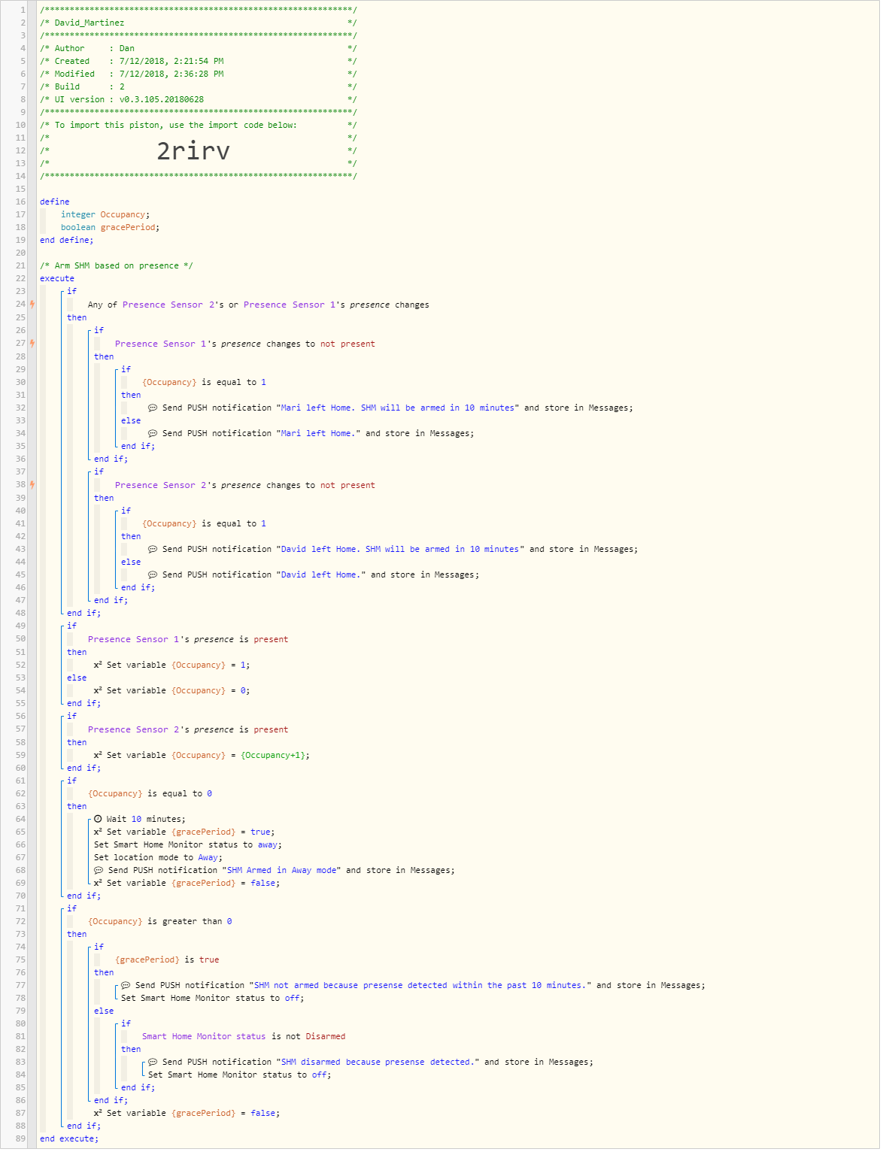Click the speech bubble icon before "David left Home. SHM will be armed"

point(153,549)
